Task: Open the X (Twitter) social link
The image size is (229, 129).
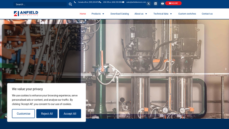Action: click(x=149, y=3)
